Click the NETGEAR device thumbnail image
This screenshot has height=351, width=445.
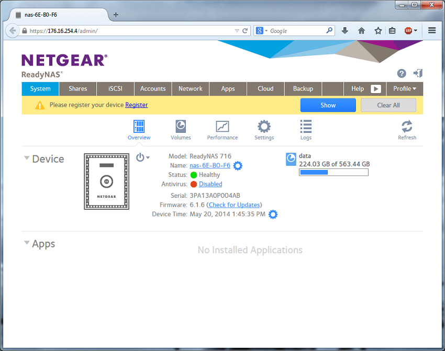(106, 182)
